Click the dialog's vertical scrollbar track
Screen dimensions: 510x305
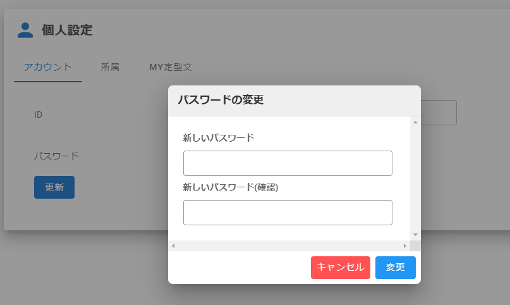pos(415,177)
